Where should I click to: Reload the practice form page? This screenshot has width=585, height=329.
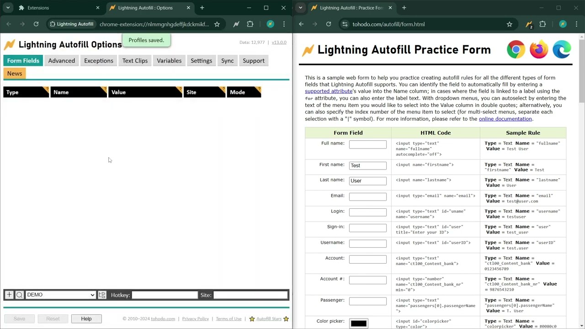[329, 24]
